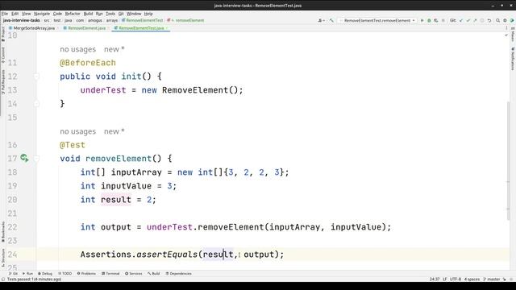Open the Maven right sidebar panel
Image resolution: width=516 pixels, height=290 pixels.
click(x=513, y=34)
